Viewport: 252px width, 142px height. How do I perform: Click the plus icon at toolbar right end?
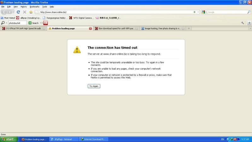[249, 23]
